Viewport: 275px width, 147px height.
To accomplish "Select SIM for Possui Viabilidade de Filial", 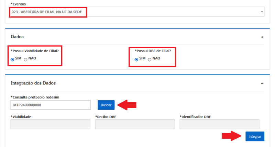I will tap(13, 59).
